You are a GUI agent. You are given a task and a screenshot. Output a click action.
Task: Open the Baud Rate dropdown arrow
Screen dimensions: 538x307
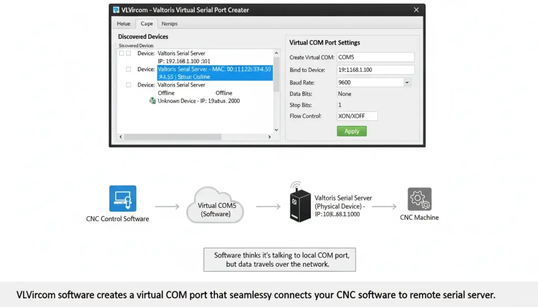click(x=407, y=82)
